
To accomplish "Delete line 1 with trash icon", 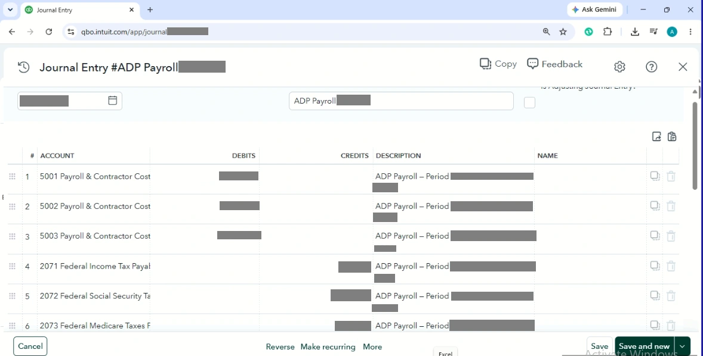I will [671, 176].
